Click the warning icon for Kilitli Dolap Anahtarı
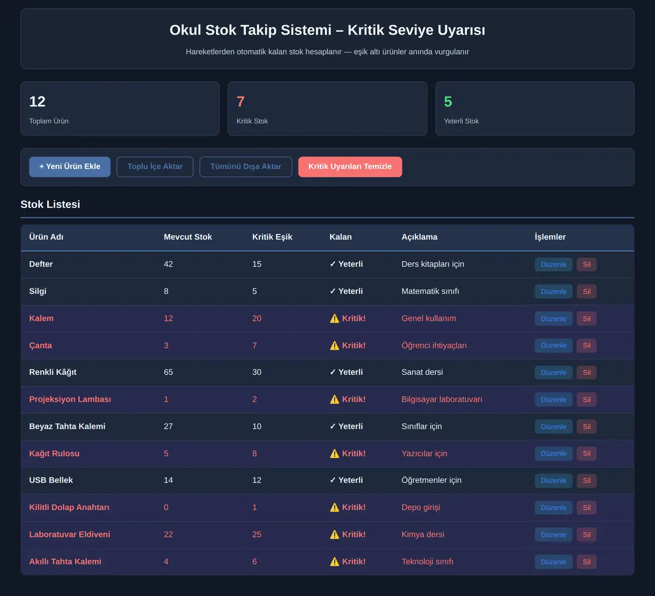Screen dimensions: 655x596 [x=335, y=508]
